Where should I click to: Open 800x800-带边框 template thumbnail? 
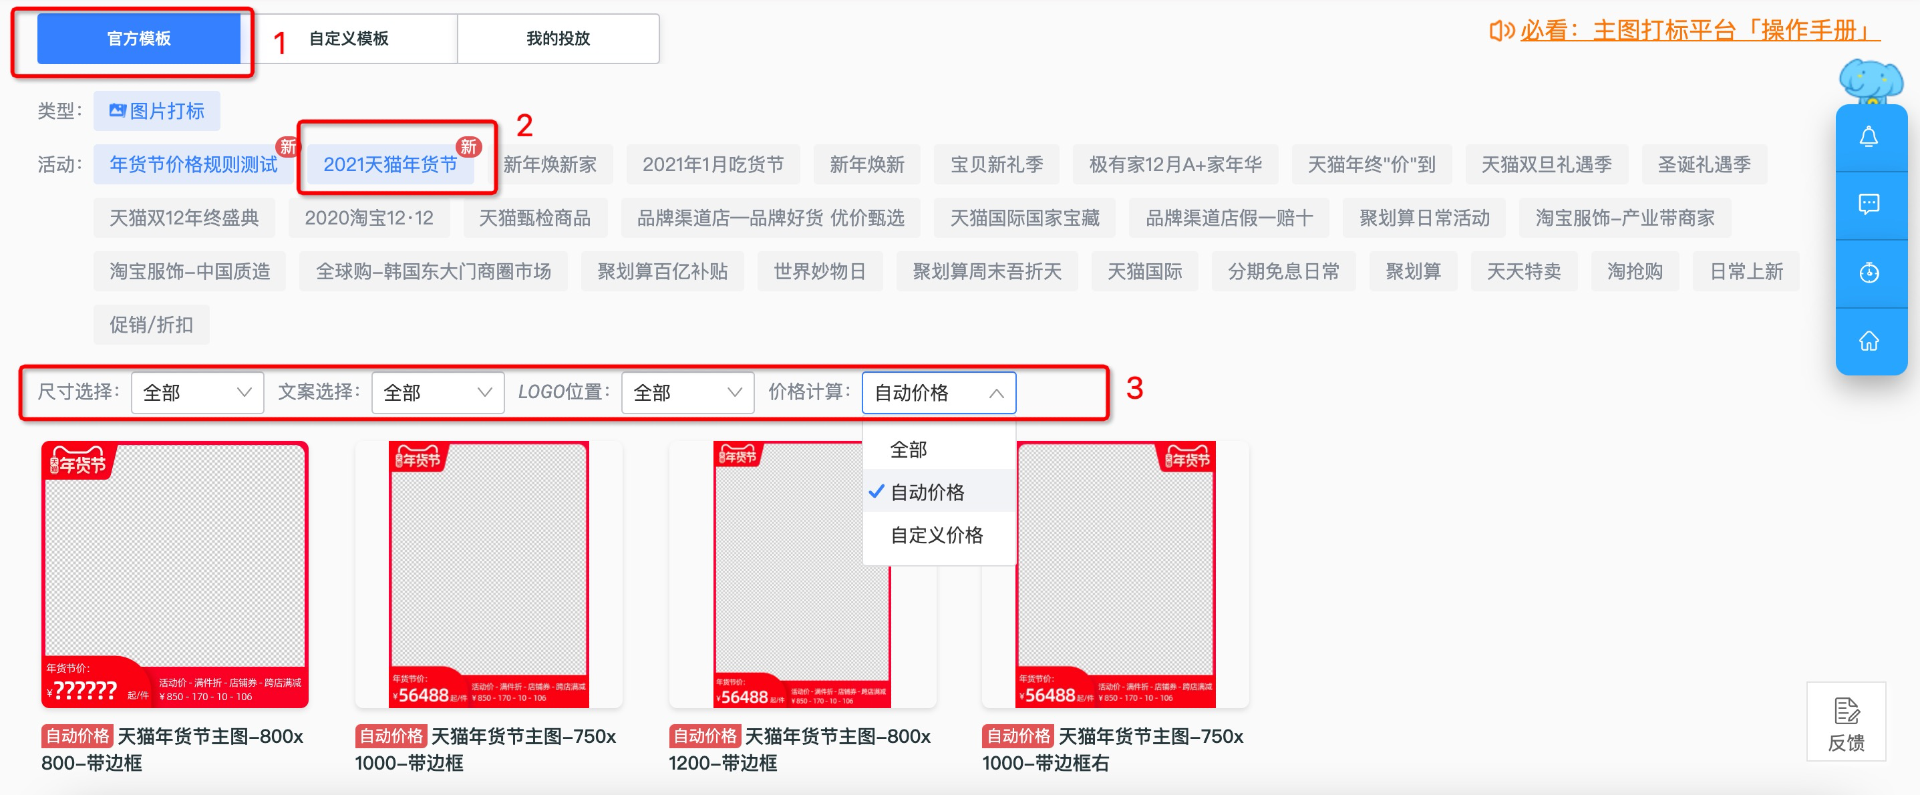[175, 575]
